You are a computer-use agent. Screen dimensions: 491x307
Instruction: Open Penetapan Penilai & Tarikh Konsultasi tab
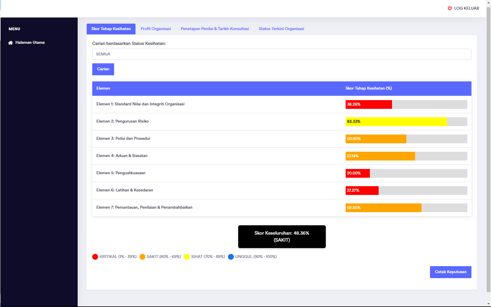(x=215, y=29)
